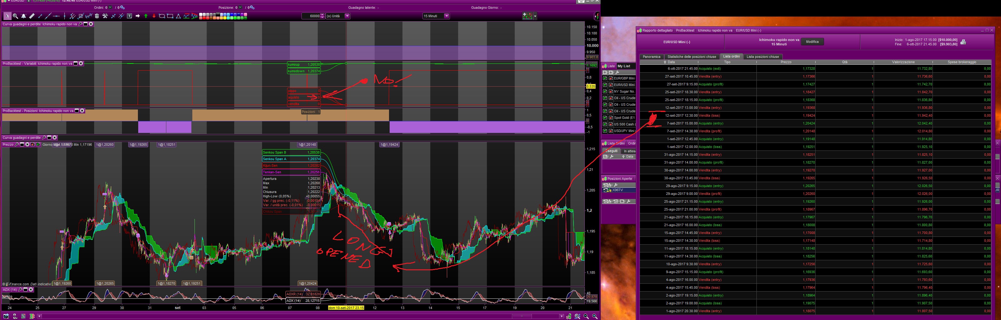1001x320 pixels.
Task: Select the ruler measurement tool
Action: pyautogui.click(x=32, y=16)
